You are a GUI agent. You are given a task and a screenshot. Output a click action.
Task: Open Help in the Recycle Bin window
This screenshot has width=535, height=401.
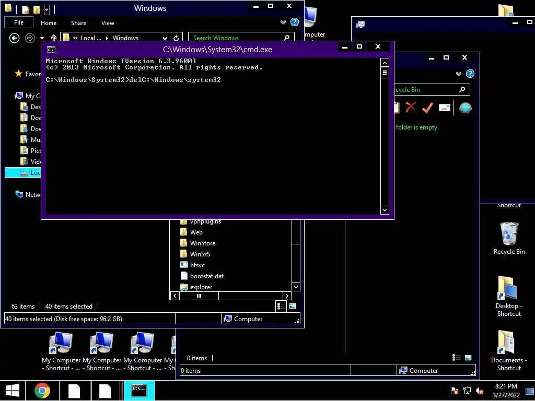[x=470, y=74]
